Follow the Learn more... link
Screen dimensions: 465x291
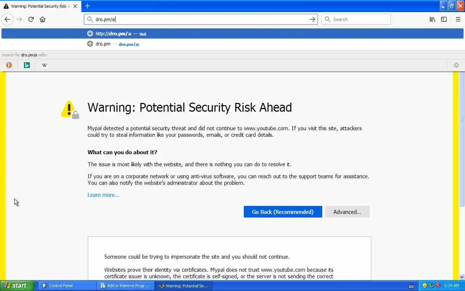(103, 195)
